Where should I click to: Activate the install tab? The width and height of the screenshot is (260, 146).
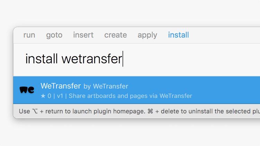pyautogui.click(x=179, y=35)
